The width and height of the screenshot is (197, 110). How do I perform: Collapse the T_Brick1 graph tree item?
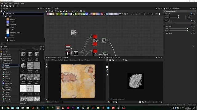3,16
